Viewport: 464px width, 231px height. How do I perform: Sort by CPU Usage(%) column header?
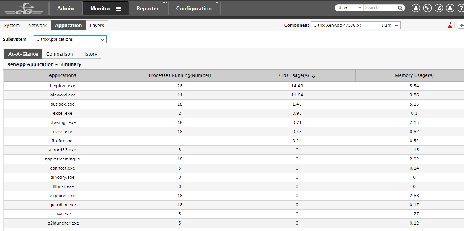click(297, 75)
